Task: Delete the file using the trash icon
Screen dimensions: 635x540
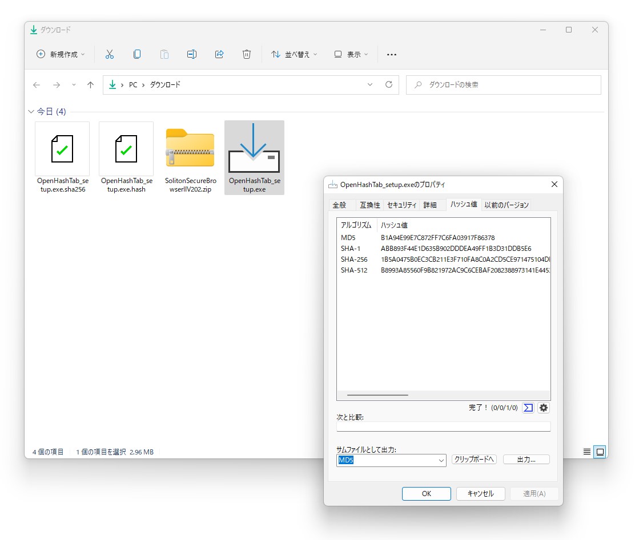Action: pyautogui.click(x=247, y=54)
